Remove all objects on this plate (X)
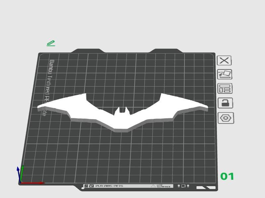The height and width of the screenshot is (198, 265). point(224,60)
